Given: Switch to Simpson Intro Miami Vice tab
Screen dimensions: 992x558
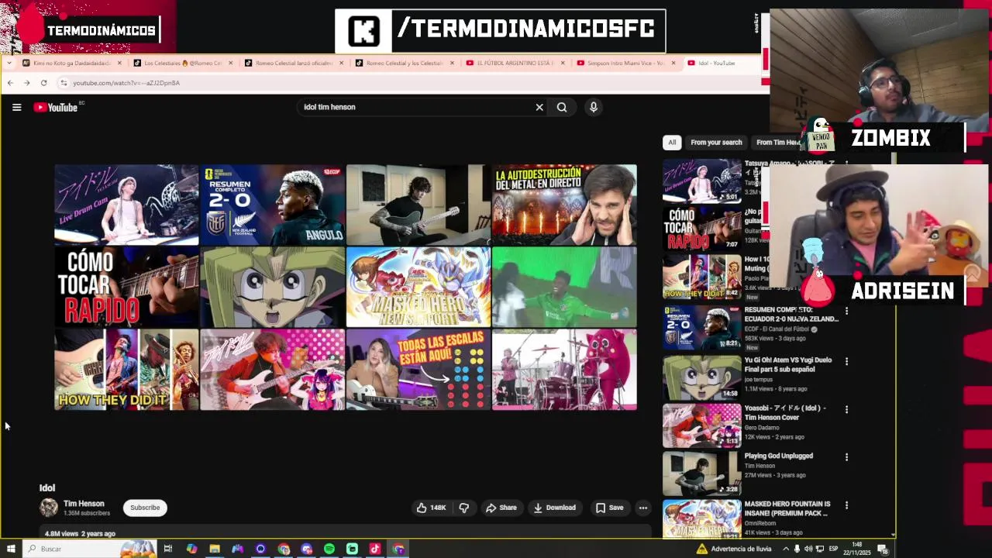Looking at the screenshot, I should [626, 63].
